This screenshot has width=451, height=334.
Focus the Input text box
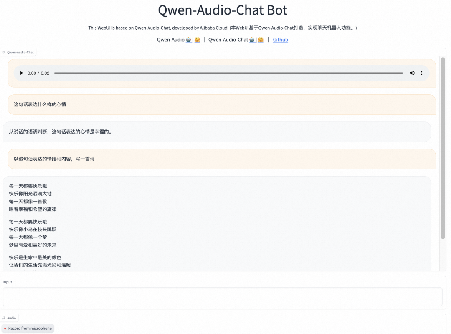point(222,296)
